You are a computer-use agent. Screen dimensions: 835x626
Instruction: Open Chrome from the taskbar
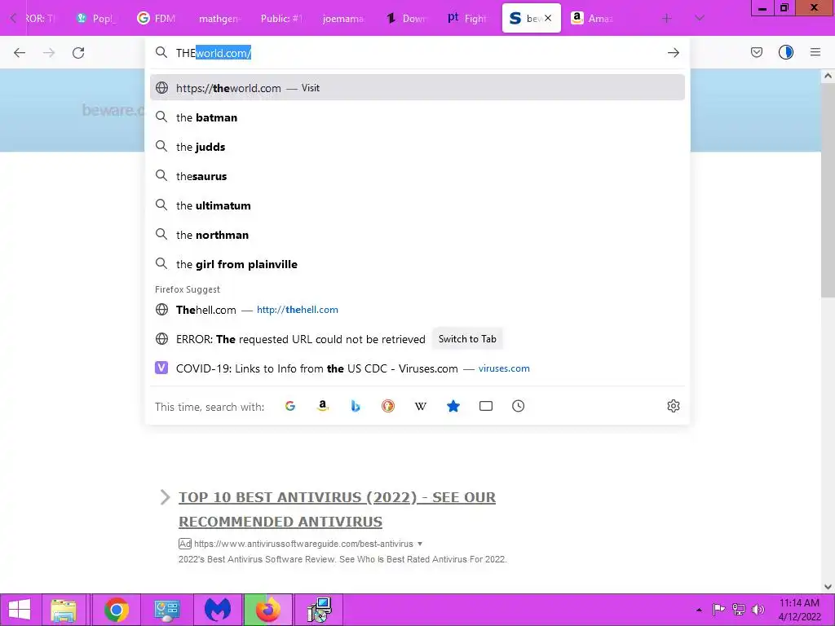click(x=117, y=610)
